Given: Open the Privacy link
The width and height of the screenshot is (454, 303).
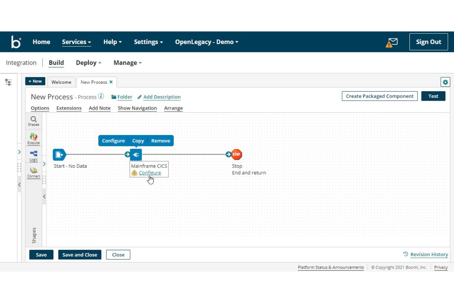Looking at the screenshot, I should (441, 267).
